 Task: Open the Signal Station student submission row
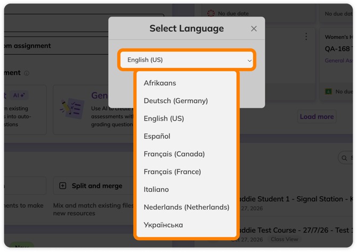pyautogui.click(x=295, y=203)
